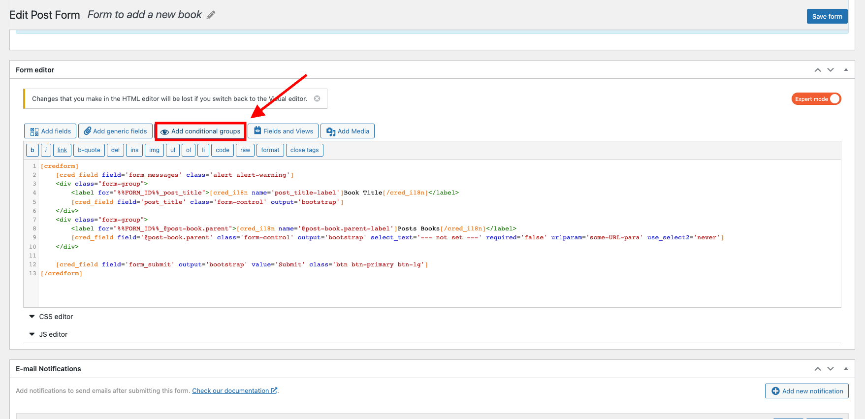This screenshot has width=865, height=419.
Task: Collapse the E-mail Notifications panel
Action: (846, 368)
